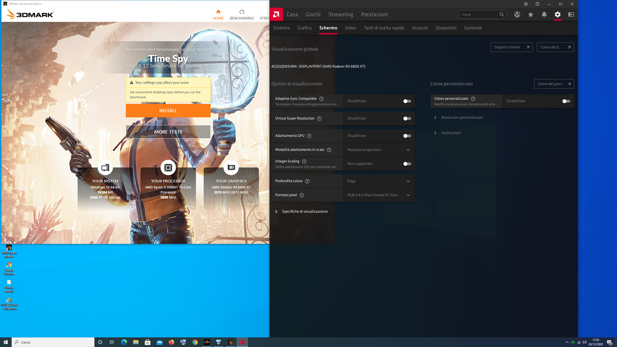Image resolution: width=617 pixels, height=347 pixels.
Task: Click Colore del gioco button
Action: point(554,84)
